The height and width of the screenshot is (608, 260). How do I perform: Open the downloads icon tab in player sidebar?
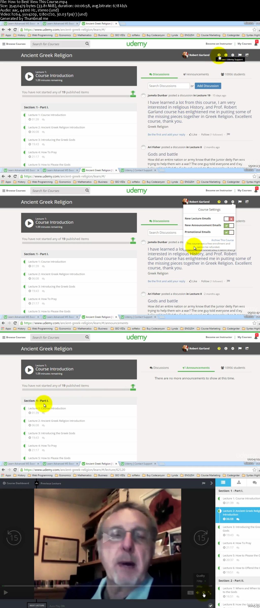point(239,482)
